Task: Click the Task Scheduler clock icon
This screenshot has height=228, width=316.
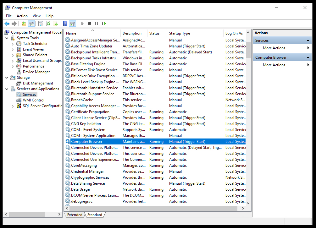Action: tap(19, 44)
